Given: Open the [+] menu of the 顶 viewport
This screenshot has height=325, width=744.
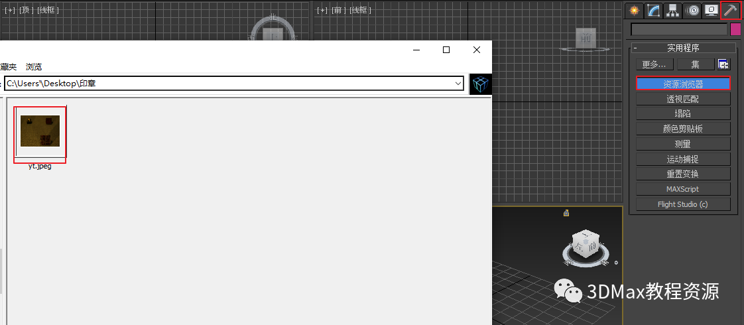Looking at the screenshot, I should coord(9,10).
